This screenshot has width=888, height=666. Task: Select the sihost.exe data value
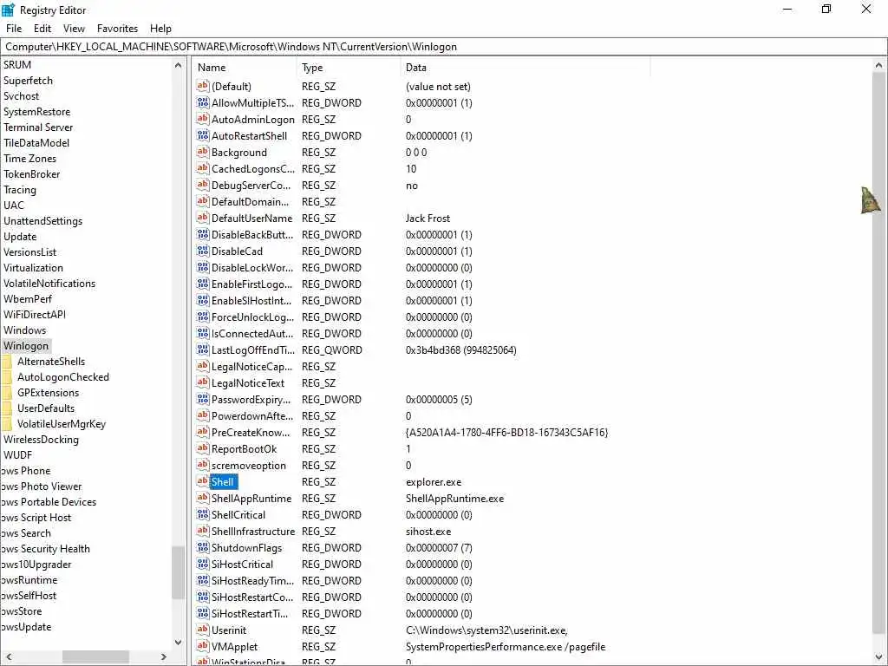(428, 532)
